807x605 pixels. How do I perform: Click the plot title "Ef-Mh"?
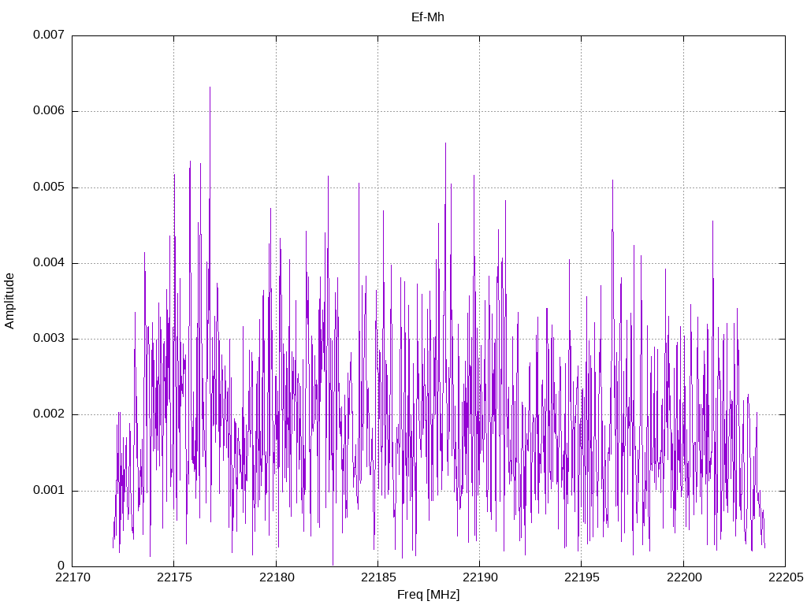(x=428, y=17)
